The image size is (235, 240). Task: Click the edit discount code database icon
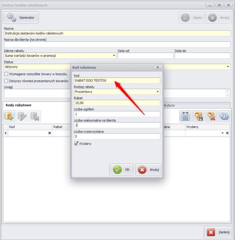22,116
